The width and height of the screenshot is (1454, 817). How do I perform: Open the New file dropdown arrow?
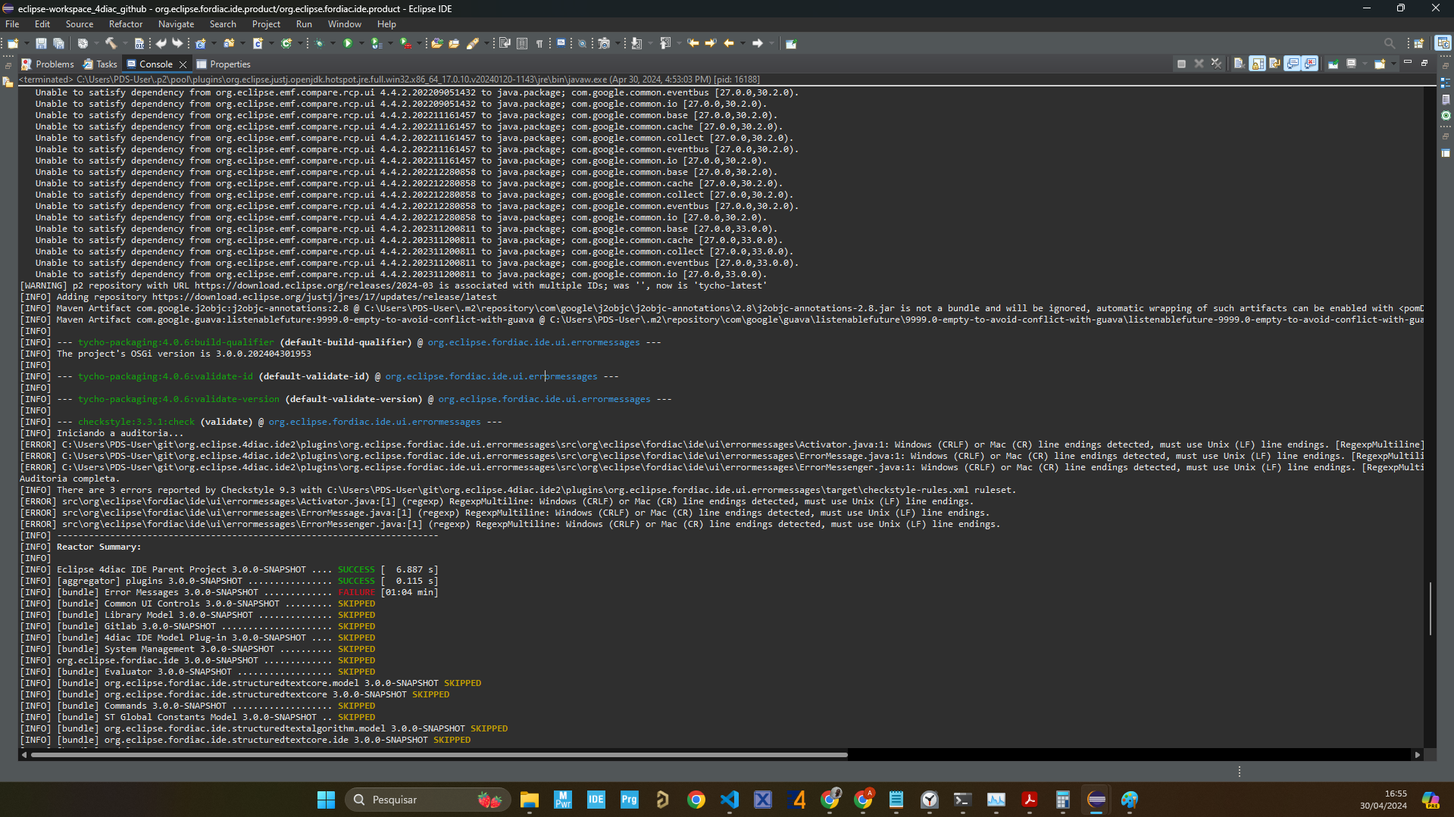(x=27, y=43)
